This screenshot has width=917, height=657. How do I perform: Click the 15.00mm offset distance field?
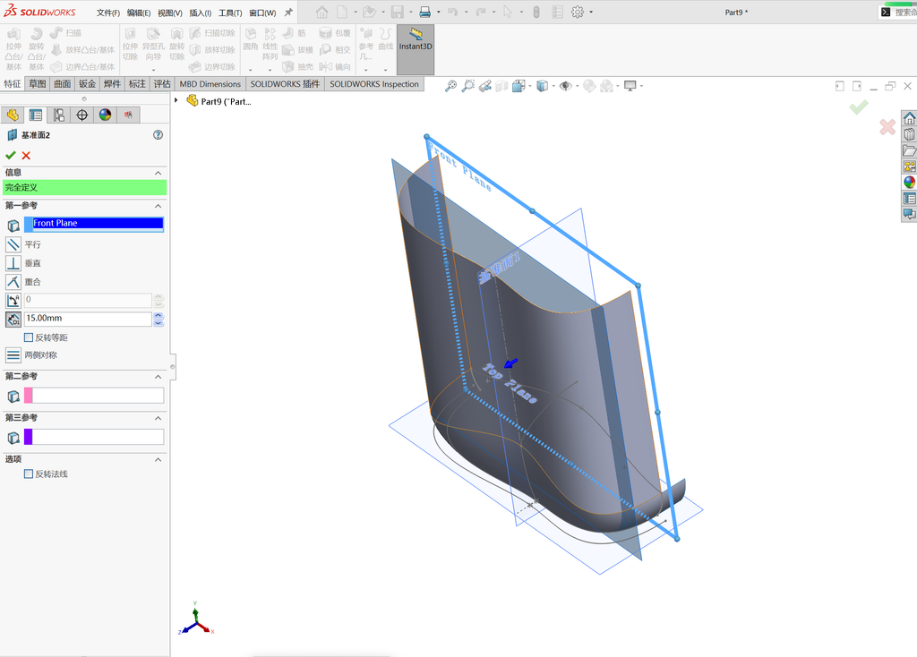tap(89, 319)
